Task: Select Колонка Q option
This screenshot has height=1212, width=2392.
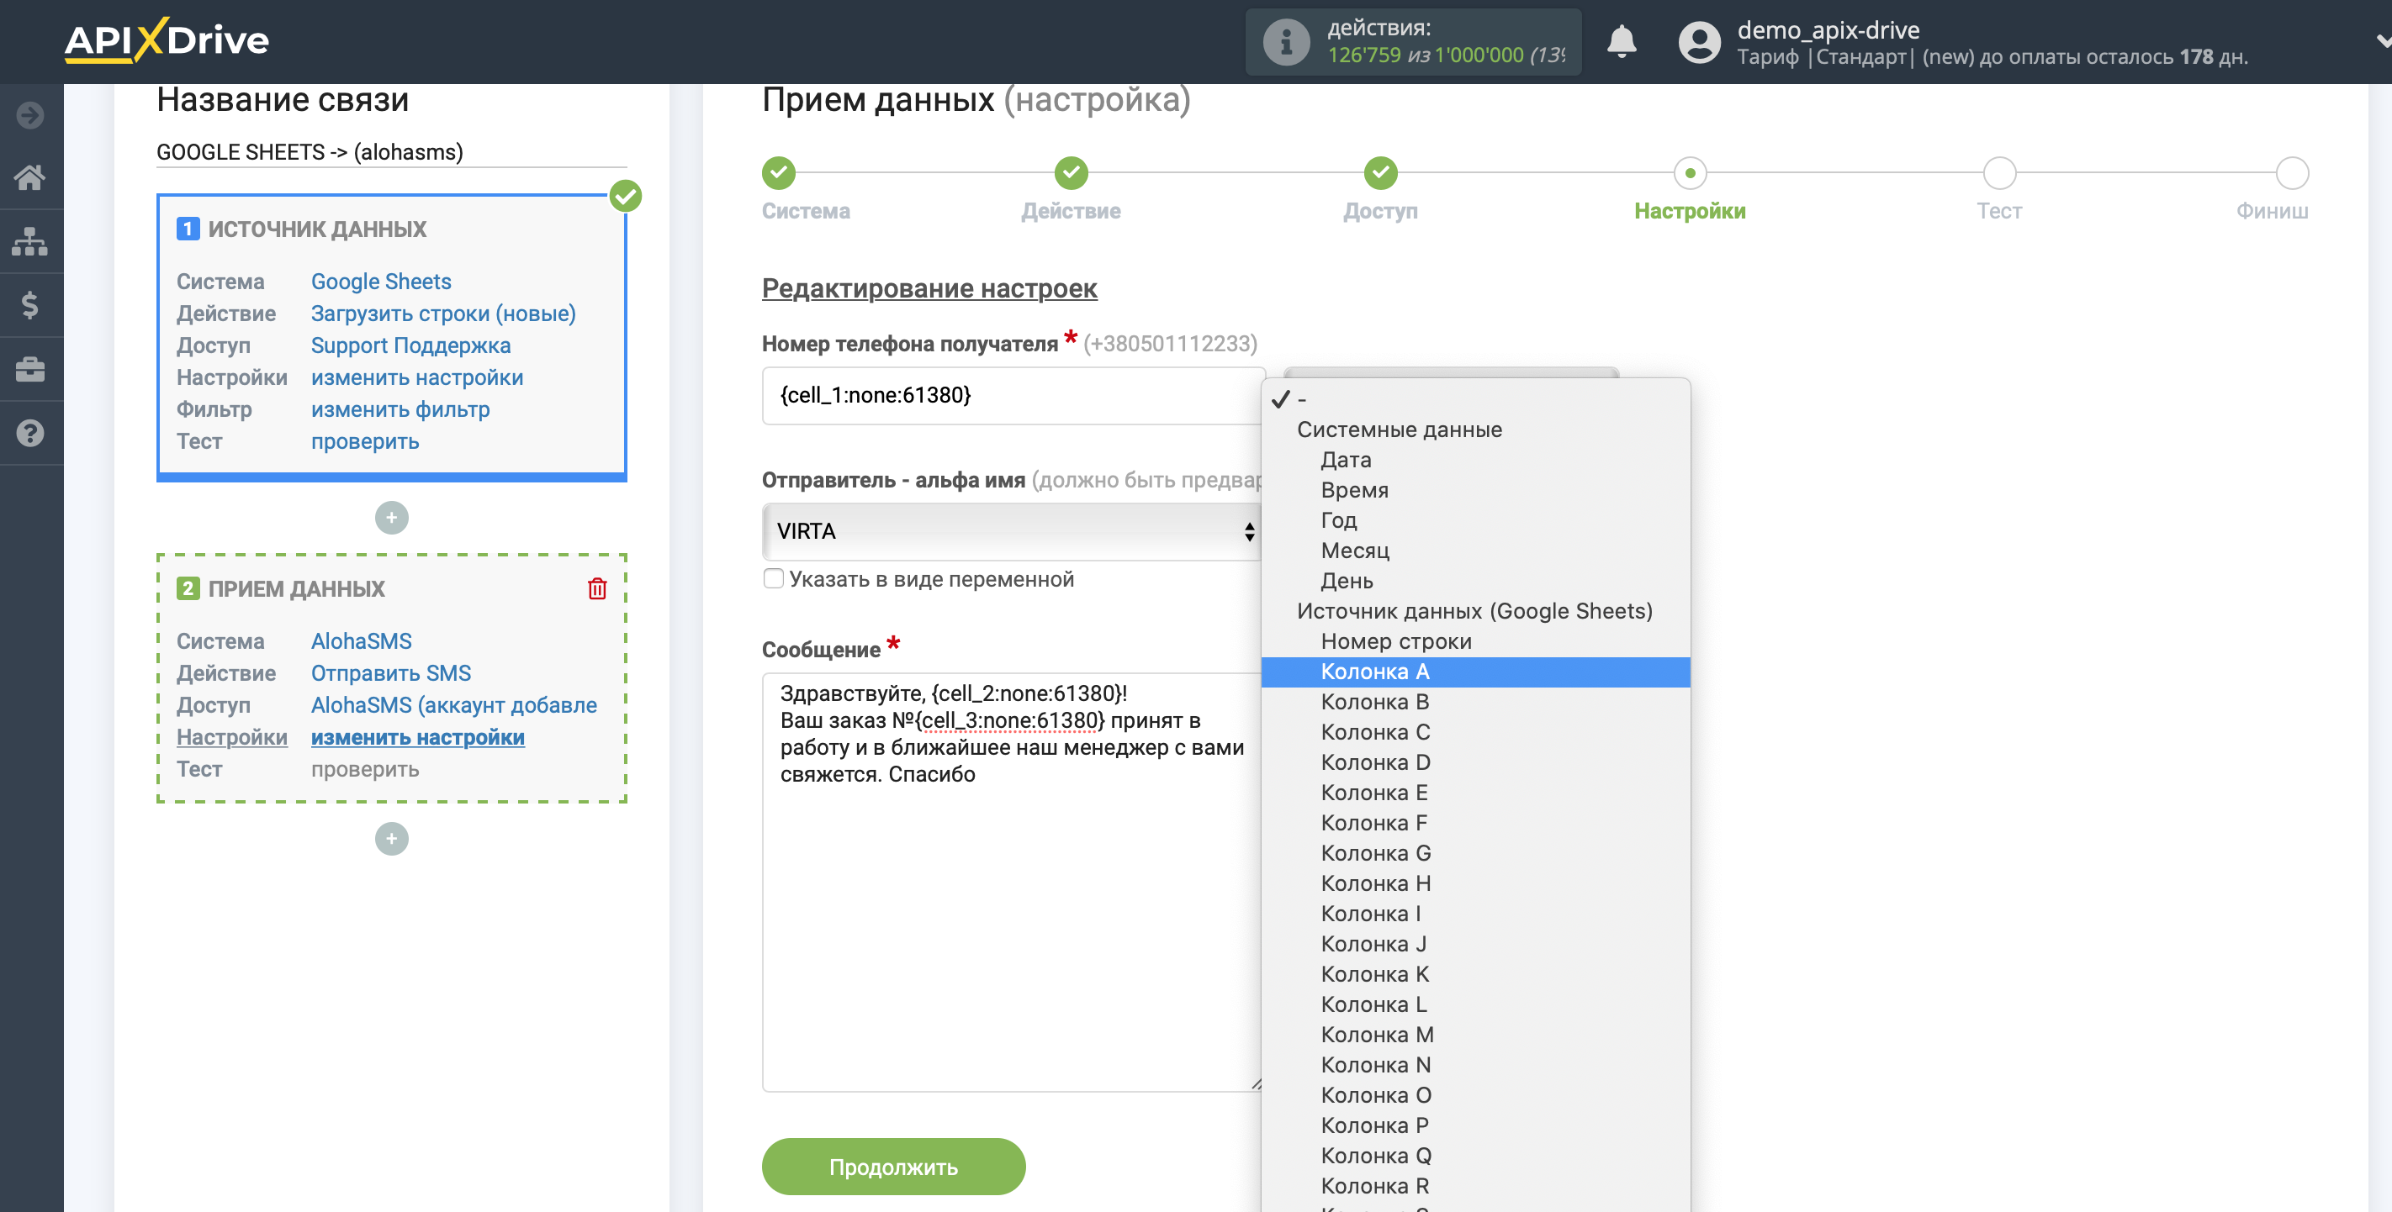Action: tap(1475, 1157)
